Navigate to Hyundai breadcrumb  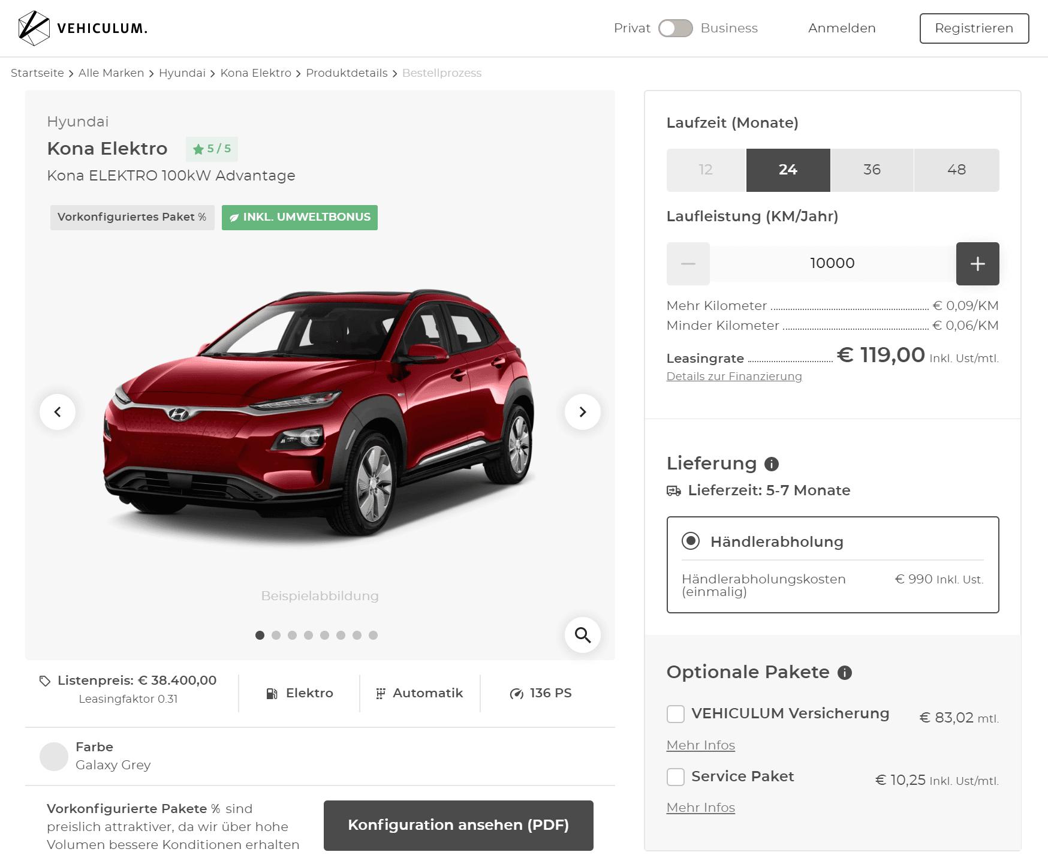pos(182,73)
